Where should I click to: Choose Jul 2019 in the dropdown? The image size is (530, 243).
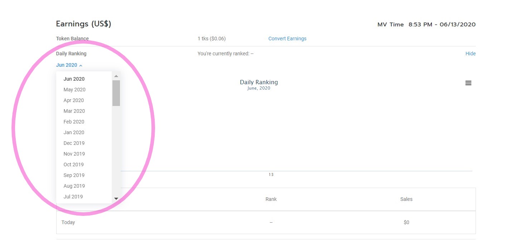pyautogui.click(x=73, y=197)
